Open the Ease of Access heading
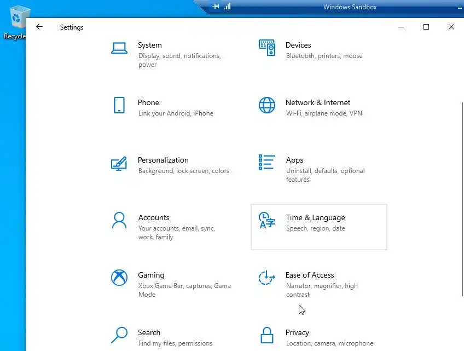The height and width of the screenshot is (351, 464). [x=310, y=275]
